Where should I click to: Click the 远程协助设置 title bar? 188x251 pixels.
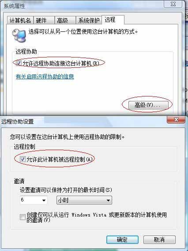83,121
